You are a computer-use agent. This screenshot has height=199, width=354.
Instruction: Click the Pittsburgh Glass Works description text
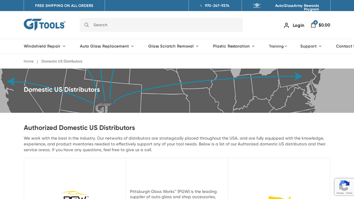click(x=173, y=194)
